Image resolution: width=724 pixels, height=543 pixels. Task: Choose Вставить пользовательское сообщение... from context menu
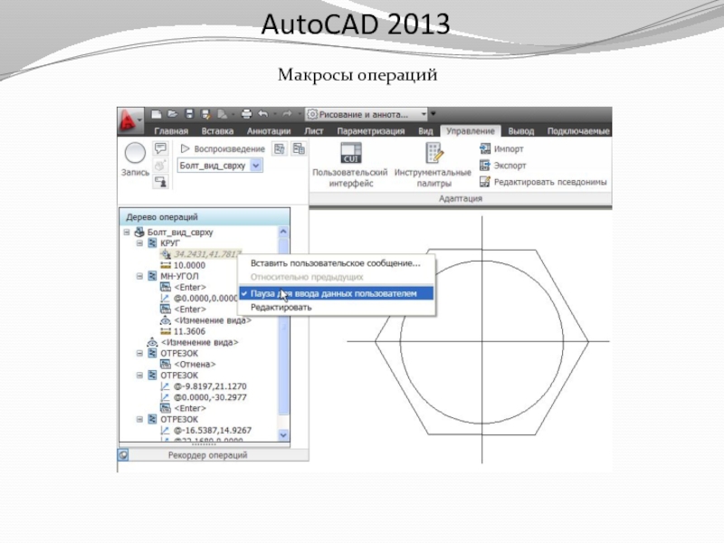[335, 263]
